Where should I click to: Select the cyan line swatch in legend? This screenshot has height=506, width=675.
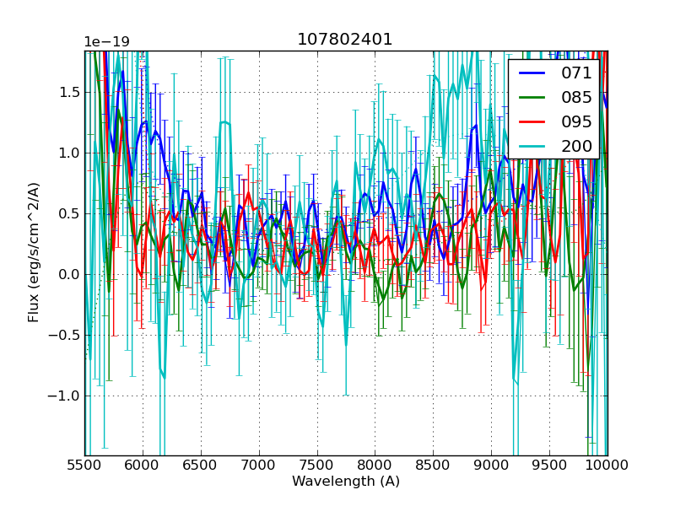533,147
